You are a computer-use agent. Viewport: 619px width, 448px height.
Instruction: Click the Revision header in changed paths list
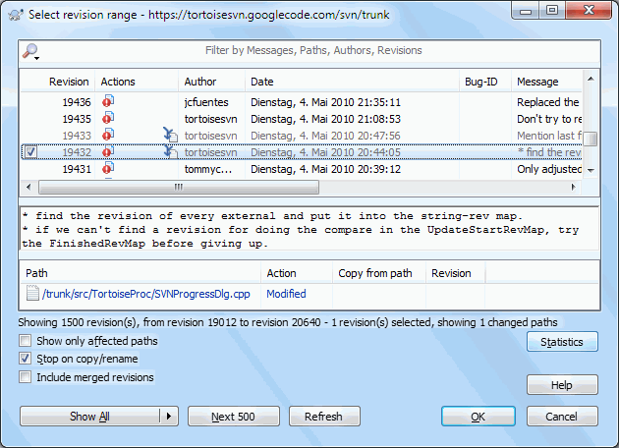coord(456,273)
